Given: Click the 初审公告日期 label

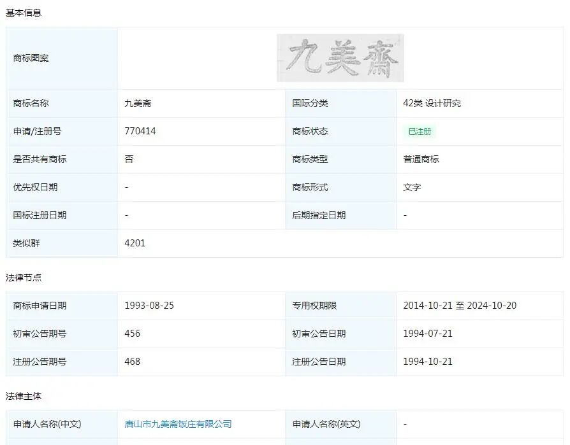Looking at the screenshot, I should point(319,334).
